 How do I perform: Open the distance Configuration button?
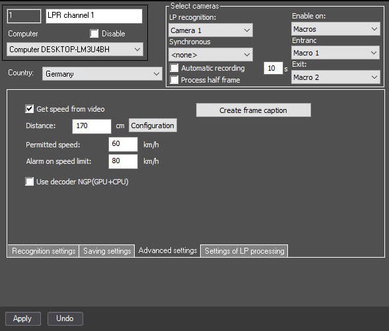pos(153,126)
